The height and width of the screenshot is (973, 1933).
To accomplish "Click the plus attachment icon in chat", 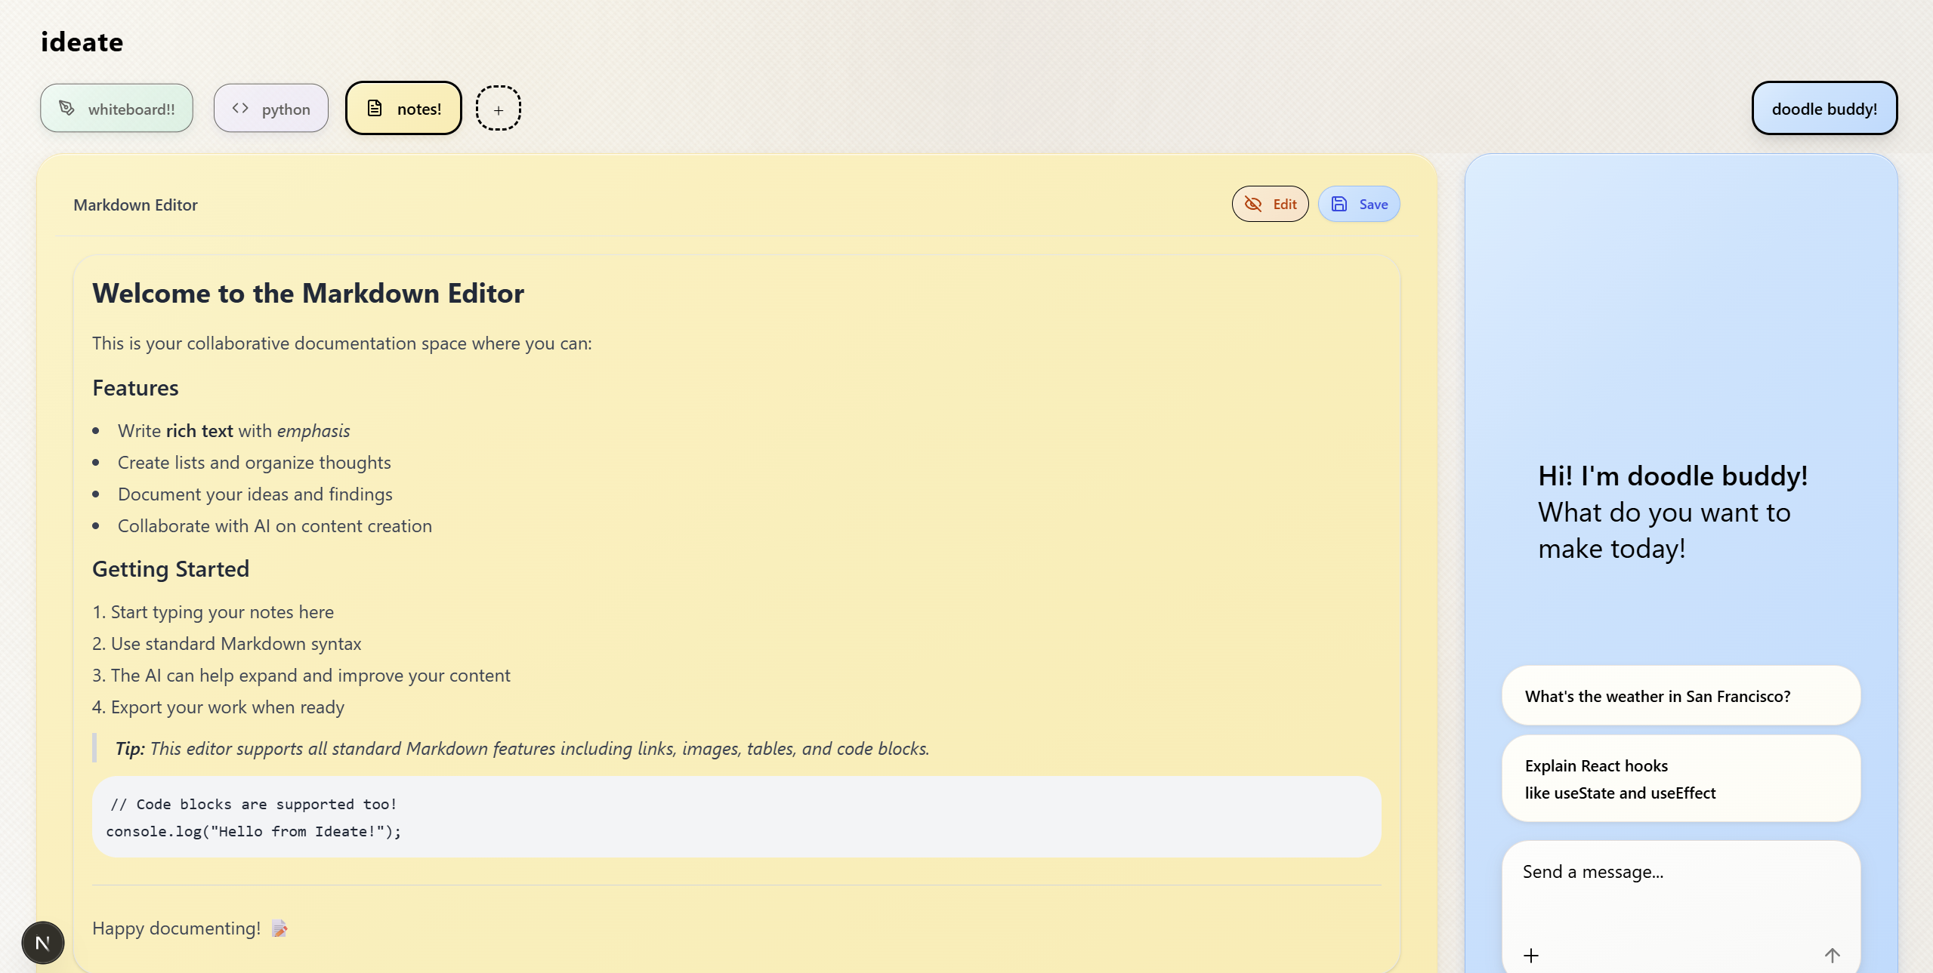I will click(1531, 956).
